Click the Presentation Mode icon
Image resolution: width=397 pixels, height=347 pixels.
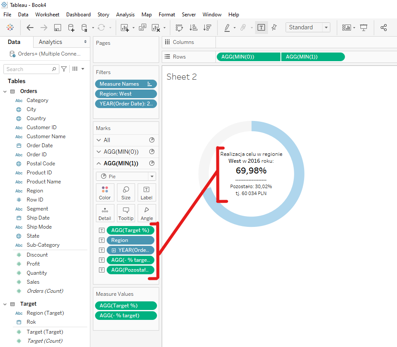coord(364,28)
